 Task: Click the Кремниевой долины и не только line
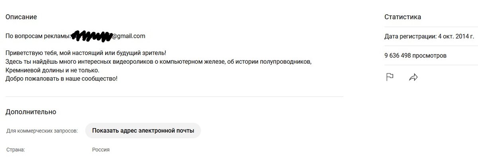pos(52,70)
